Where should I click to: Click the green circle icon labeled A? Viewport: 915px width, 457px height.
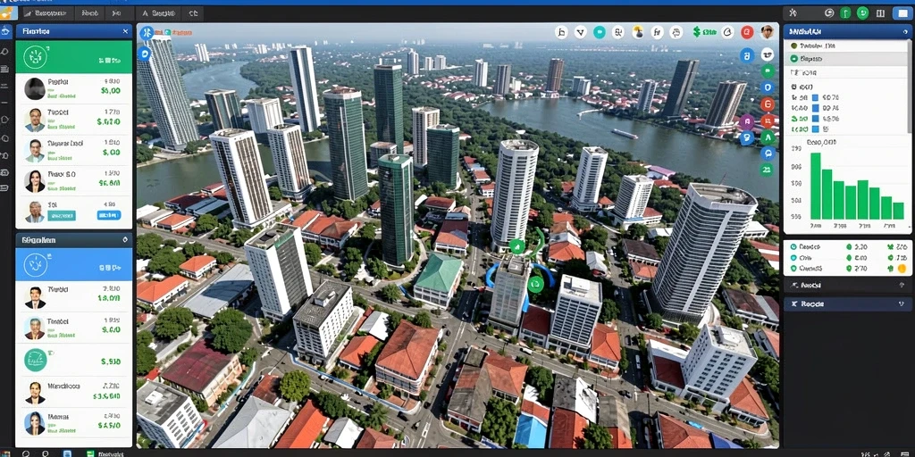[x=768, y=137]
